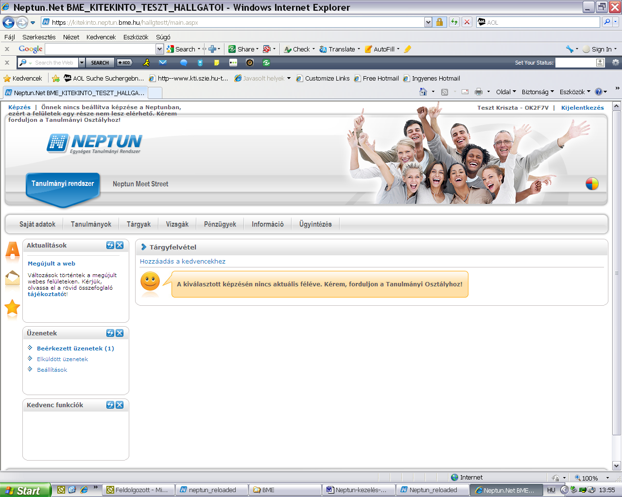
Task: Open the Tárgyak navigation menu
Action: click(138, 224)
